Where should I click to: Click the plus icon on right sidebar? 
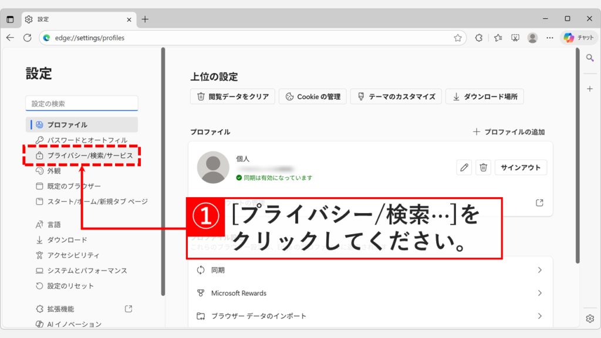590,89
